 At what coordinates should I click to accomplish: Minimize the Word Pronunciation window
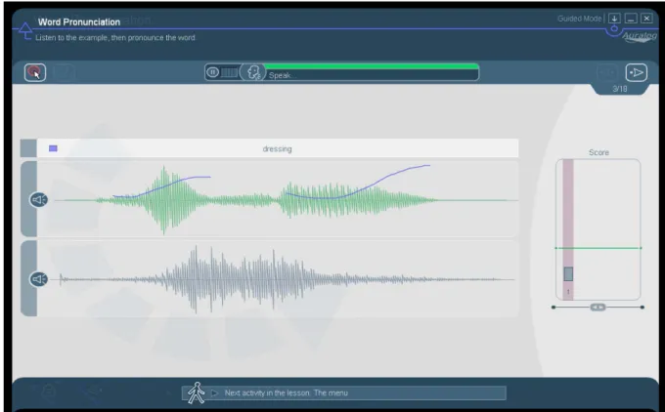[631, 19]
